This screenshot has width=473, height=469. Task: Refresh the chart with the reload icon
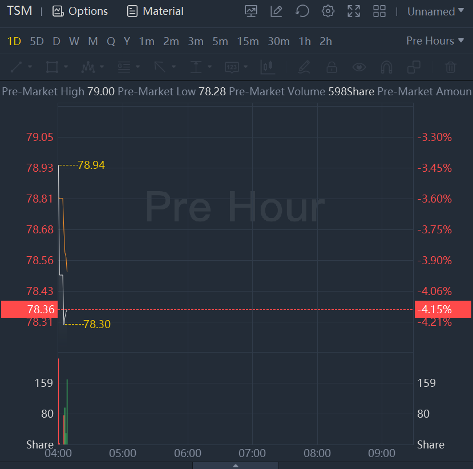point(302,11)
